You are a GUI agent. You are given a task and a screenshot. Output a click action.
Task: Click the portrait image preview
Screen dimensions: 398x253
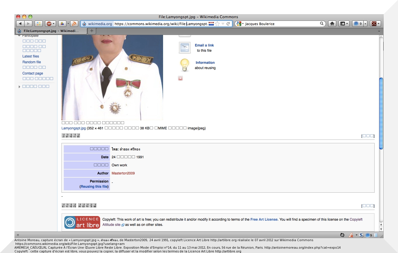[x=112, y=77]
